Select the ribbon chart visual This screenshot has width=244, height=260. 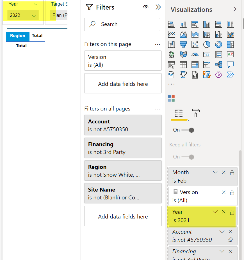tap(231, 34)
